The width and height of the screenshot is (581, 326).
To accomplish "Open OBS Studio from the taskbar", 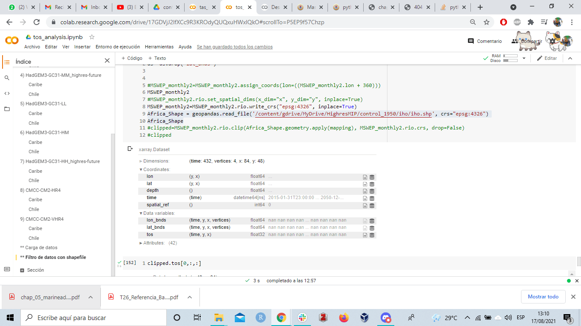I will (385, 317).
